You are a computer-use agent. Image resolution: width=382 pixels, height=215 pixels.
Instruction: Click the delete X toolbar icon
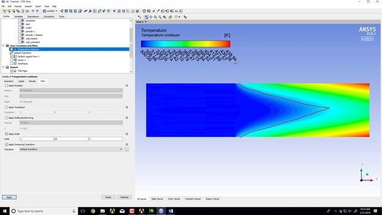tap(114, 11)
